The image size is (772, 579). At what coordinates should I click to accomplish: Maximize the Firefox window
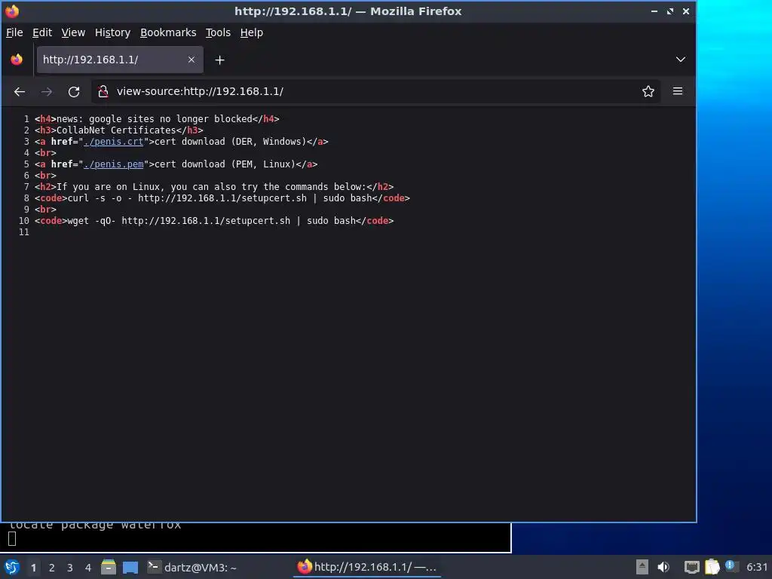pyautogui.click(x=670, y=11)
